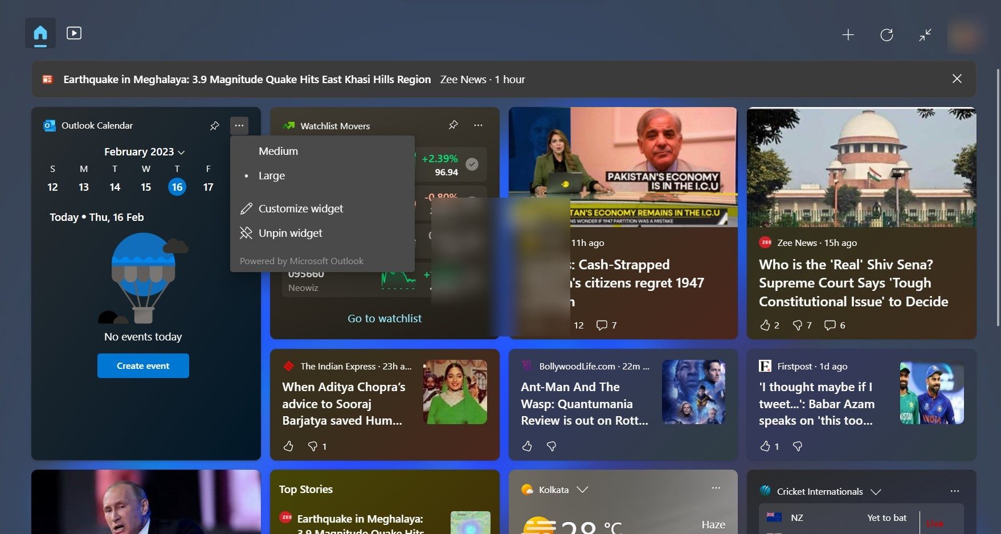The image size is (1001, 534).
Task: Dismiss the earthquake news banner
Action: pos(957,79)
